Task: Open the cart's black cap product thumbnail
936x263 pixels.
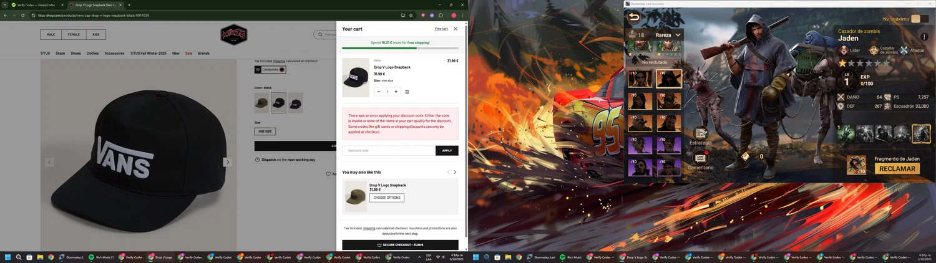Action: tap(356, 77)
